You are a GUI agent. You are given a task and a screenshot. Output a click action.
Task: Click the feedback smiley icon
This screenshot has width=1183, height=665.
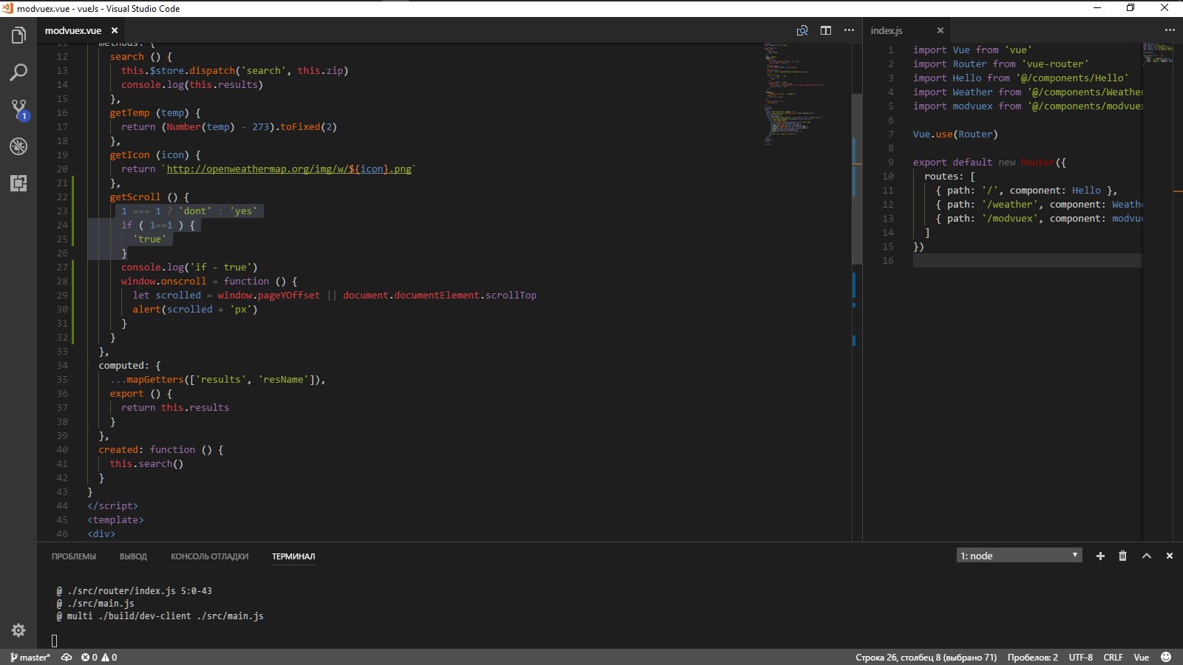[1166, 657]
